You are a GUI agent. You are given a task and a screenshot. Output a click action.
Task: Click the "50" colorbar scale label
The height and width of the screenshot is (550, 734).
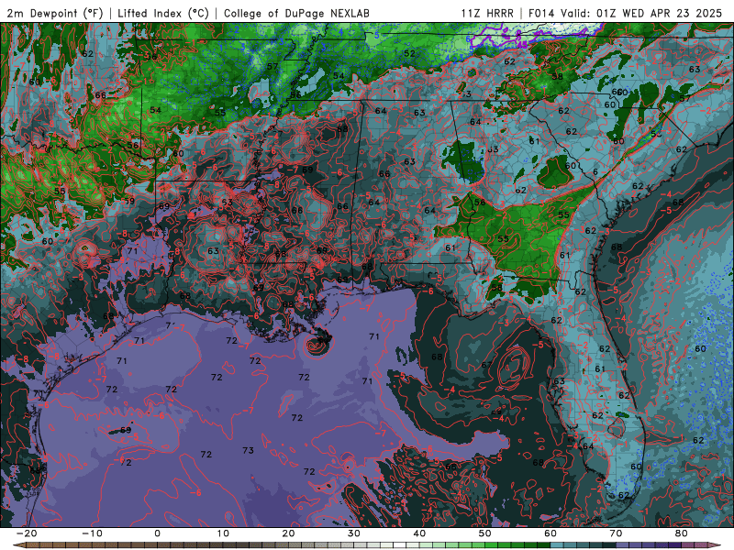coord(485,533)
